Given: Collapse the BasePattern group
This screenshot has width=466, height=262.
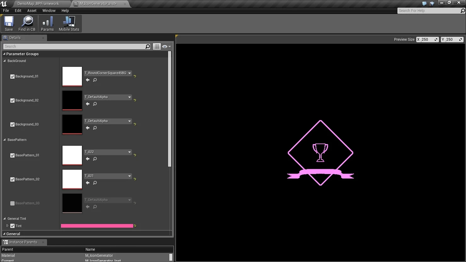Looking at the screenshot, I should 4,140.
